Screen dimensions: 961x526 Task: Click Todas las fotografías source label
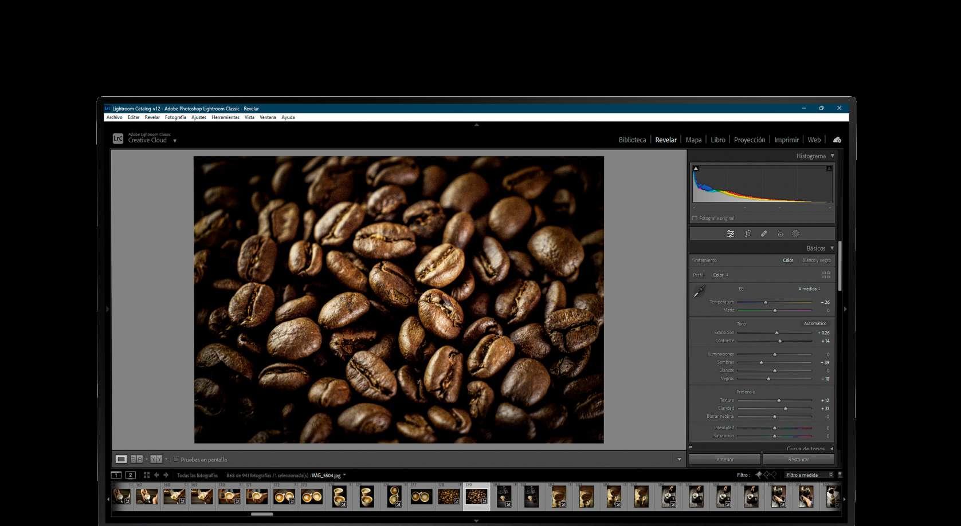[197, 476]
